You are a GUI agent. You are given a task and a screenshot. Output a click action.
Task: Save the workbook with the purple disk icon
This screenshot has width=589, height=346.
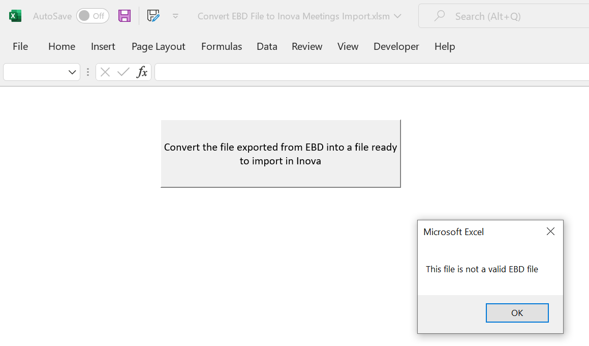pos(125,16)
